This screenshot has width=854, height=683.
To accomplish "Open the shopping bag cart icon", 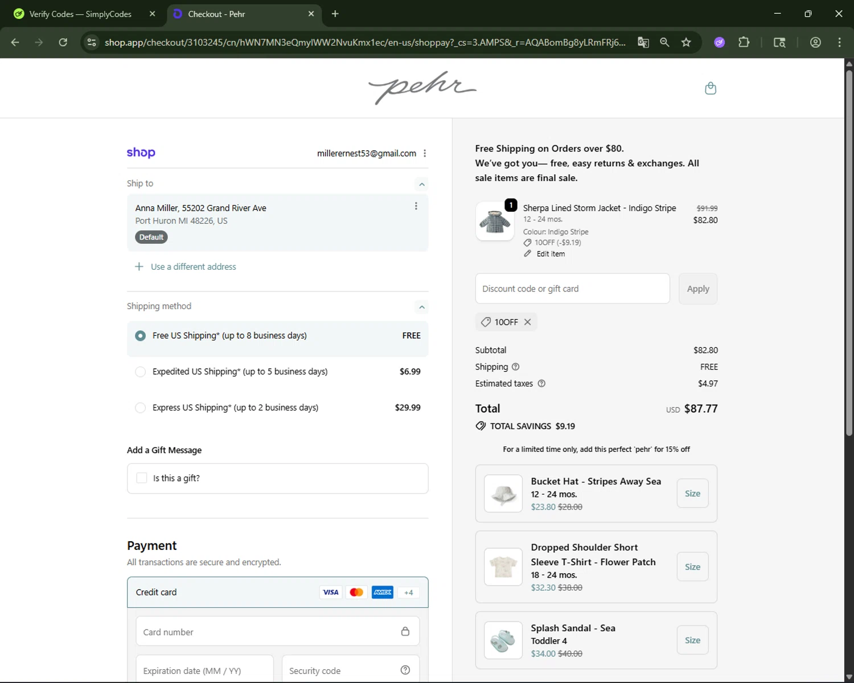I will click(710, 88).
